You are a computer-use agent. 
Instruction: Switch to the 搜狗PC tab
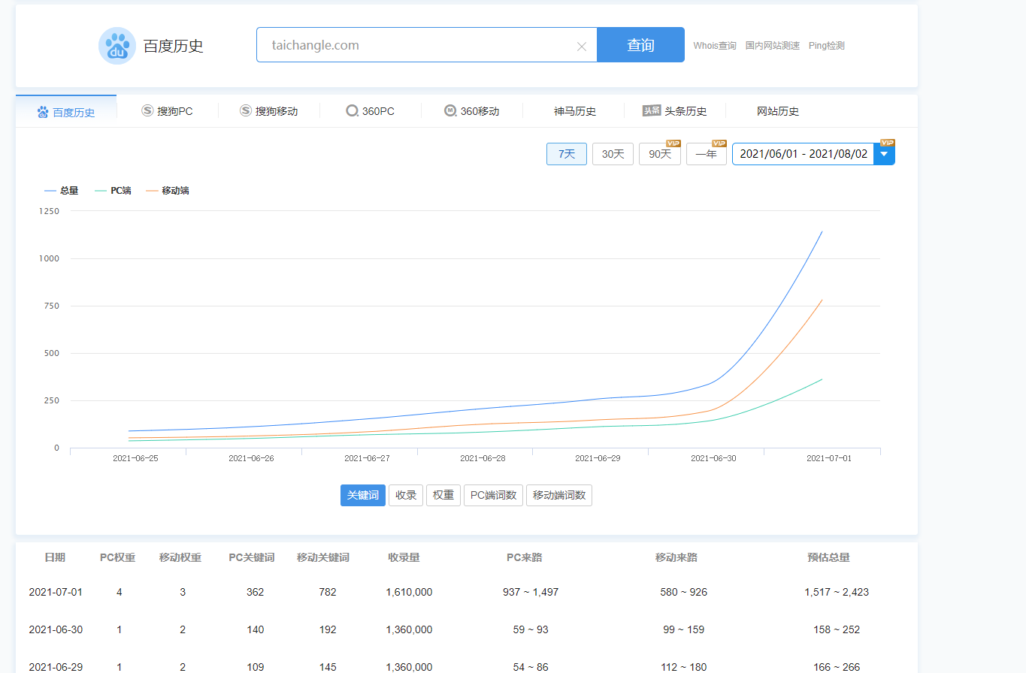pos(168,111)
